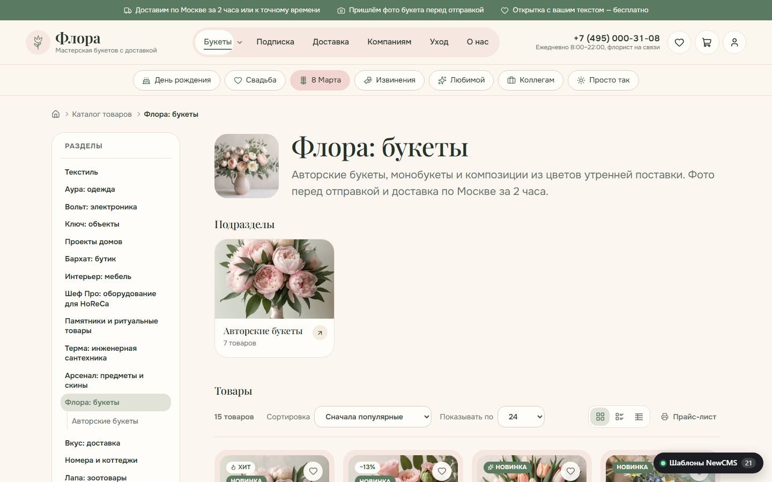Switch to compact table view
The height and width of the screenshot is (482, 772).
click(x=639, y=417)
